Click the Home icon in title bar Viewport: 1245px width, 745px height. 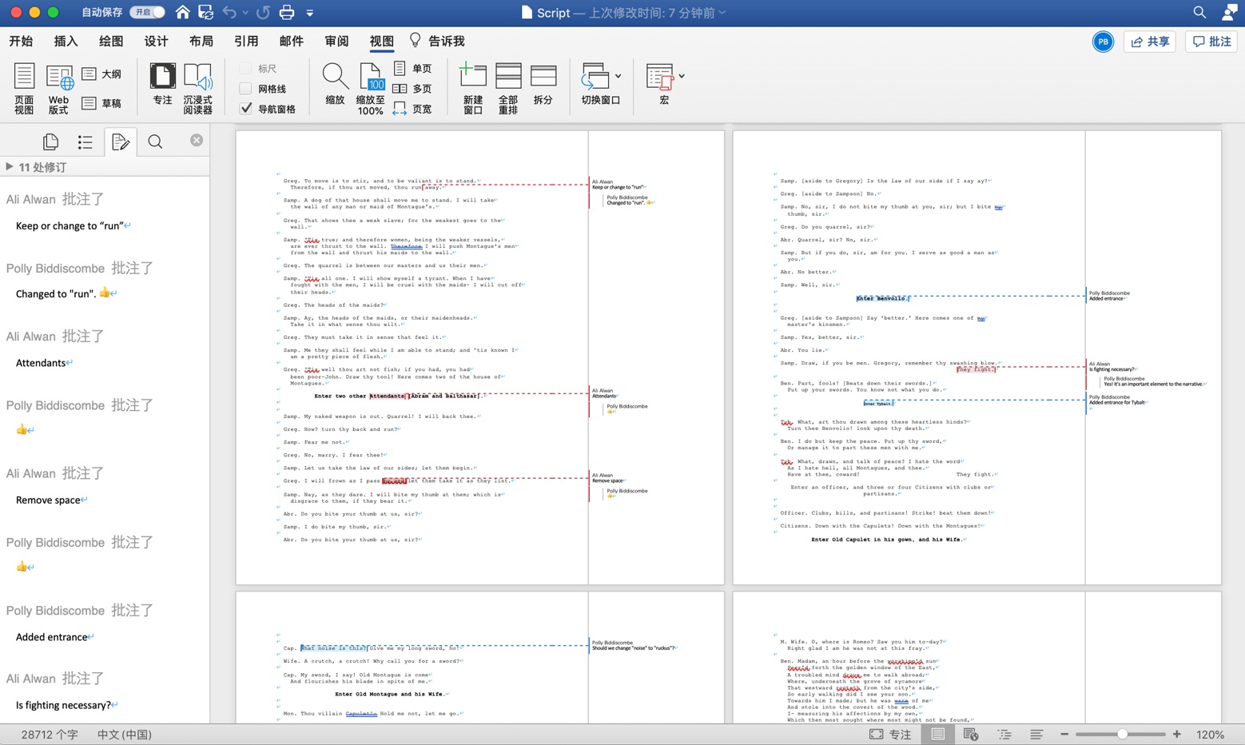[x=183, y=12]
